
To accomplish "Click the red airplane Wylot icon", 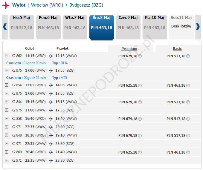I will pos(6,5).
